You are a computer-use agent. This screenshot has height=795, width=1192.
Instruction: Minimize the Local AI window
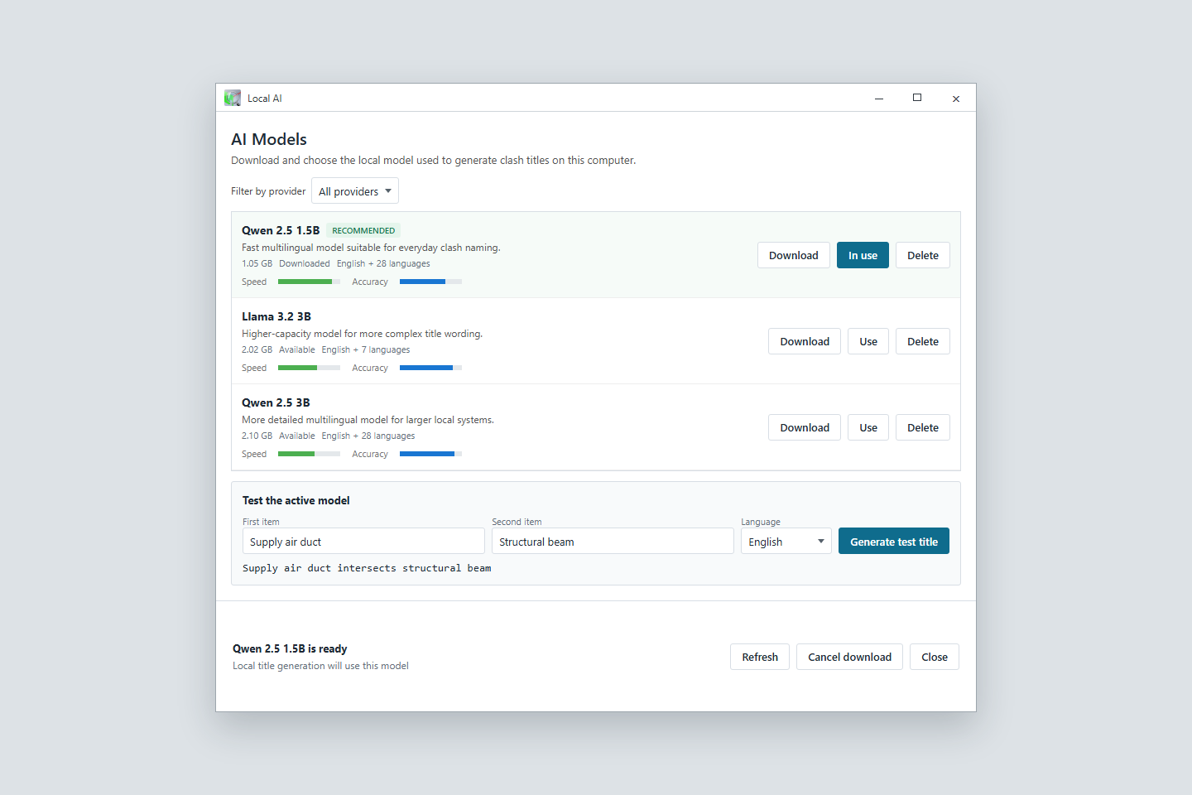tap(879, 98)
